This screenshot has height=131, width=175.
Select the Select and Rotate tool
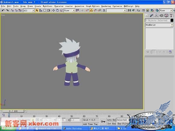coord(58,10)
